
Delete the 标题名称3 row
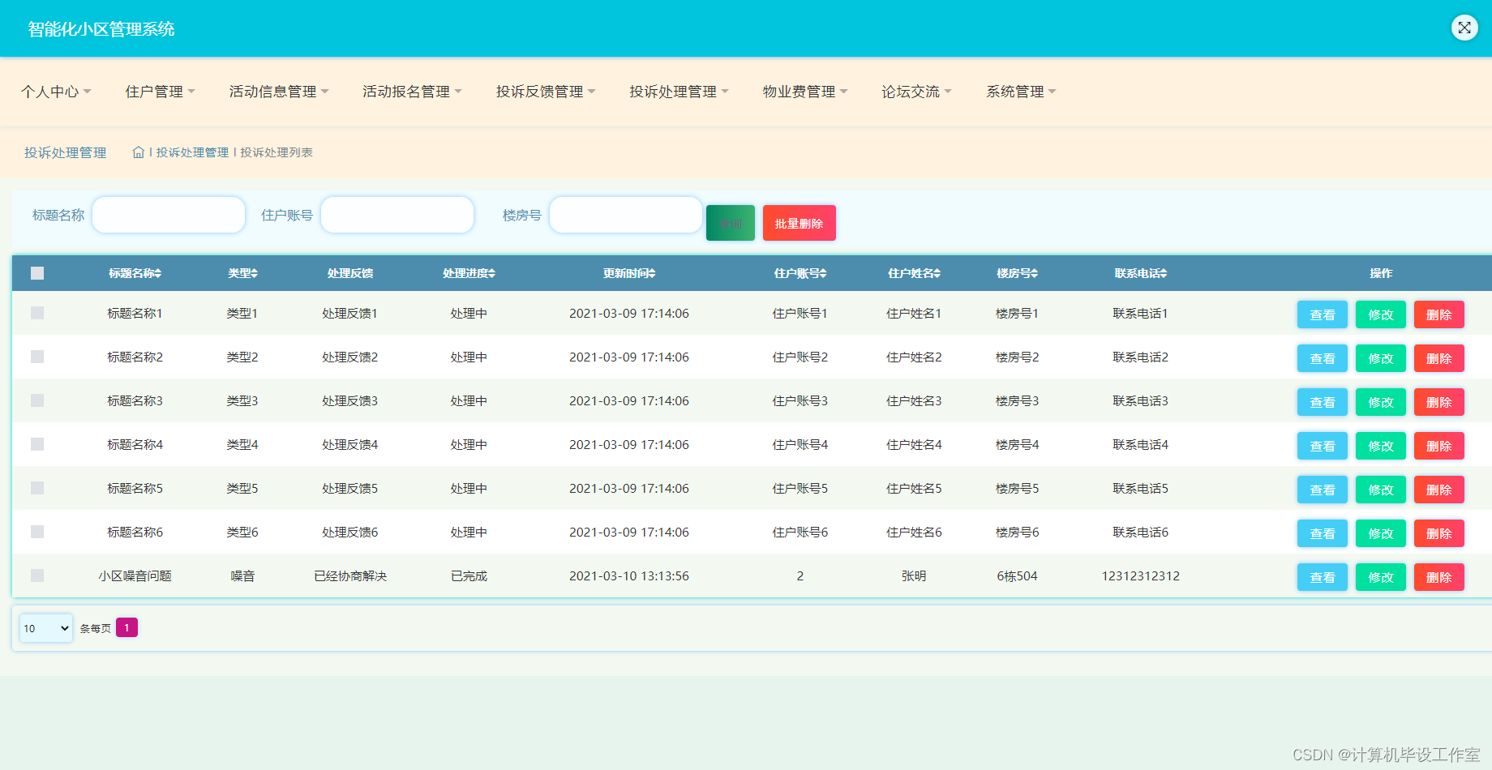[x=1439, y=402]
